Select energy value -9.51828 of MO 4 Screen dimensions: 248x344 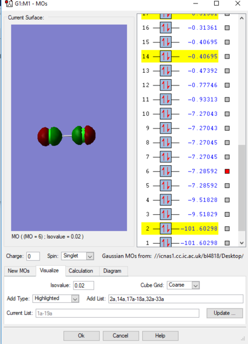203,200
